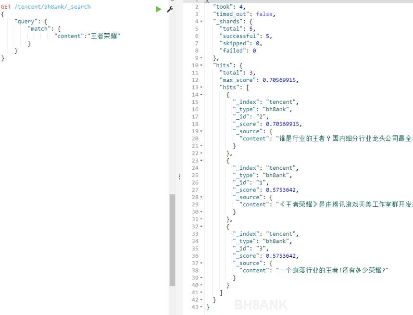Click line number 20 in the gutter
Viewport: 413px width, 315px height.
pos(195,139)
